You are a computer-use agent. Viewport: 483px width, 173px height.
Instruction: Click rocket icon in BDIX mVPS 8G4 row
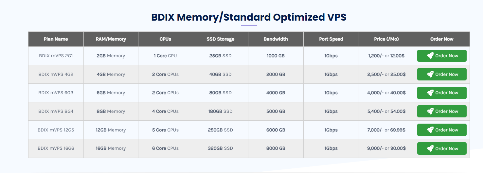430,112
